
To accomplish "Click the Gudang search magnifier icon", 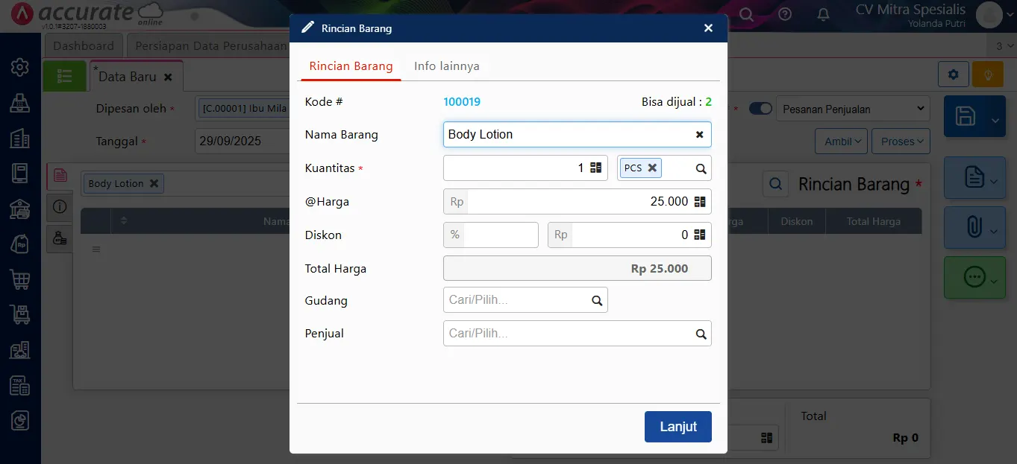I will click(596, 301).
